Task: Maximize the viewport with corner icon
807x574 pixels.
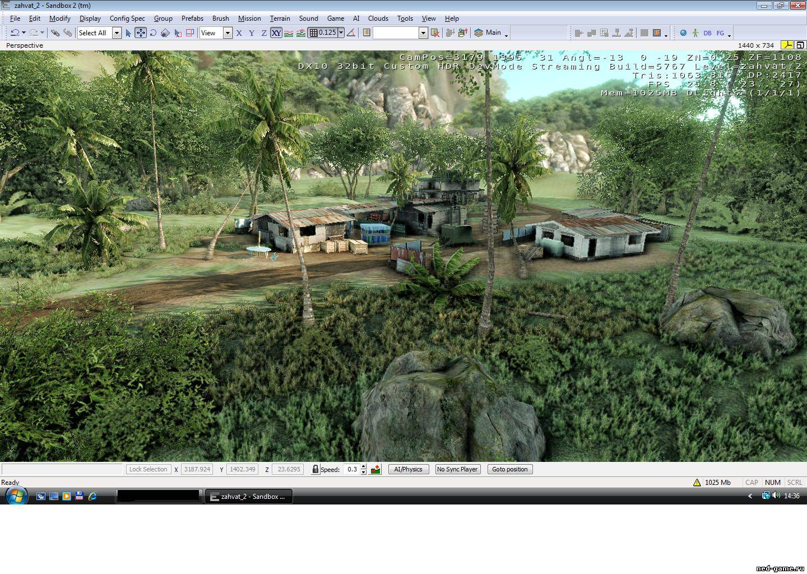Action: point(800,45)
